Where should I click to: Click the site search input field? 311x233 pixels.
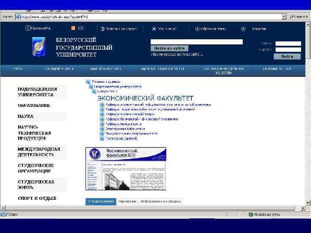click(197, 42)
